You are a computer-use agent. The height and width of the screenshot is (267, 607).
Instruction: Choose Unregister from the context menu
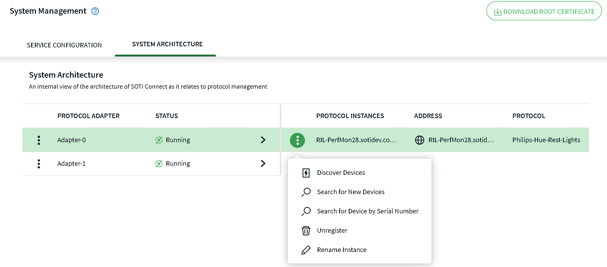pos(359,231)
